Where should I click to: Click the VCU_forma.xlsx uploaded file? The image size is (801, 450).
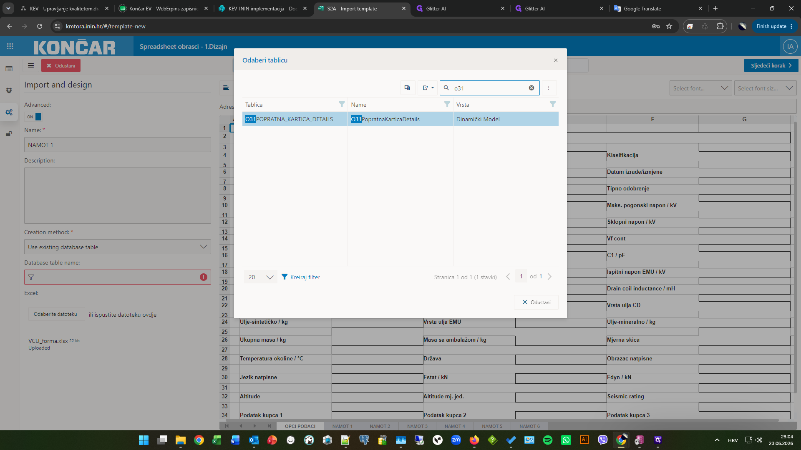[x=48, y=341]
